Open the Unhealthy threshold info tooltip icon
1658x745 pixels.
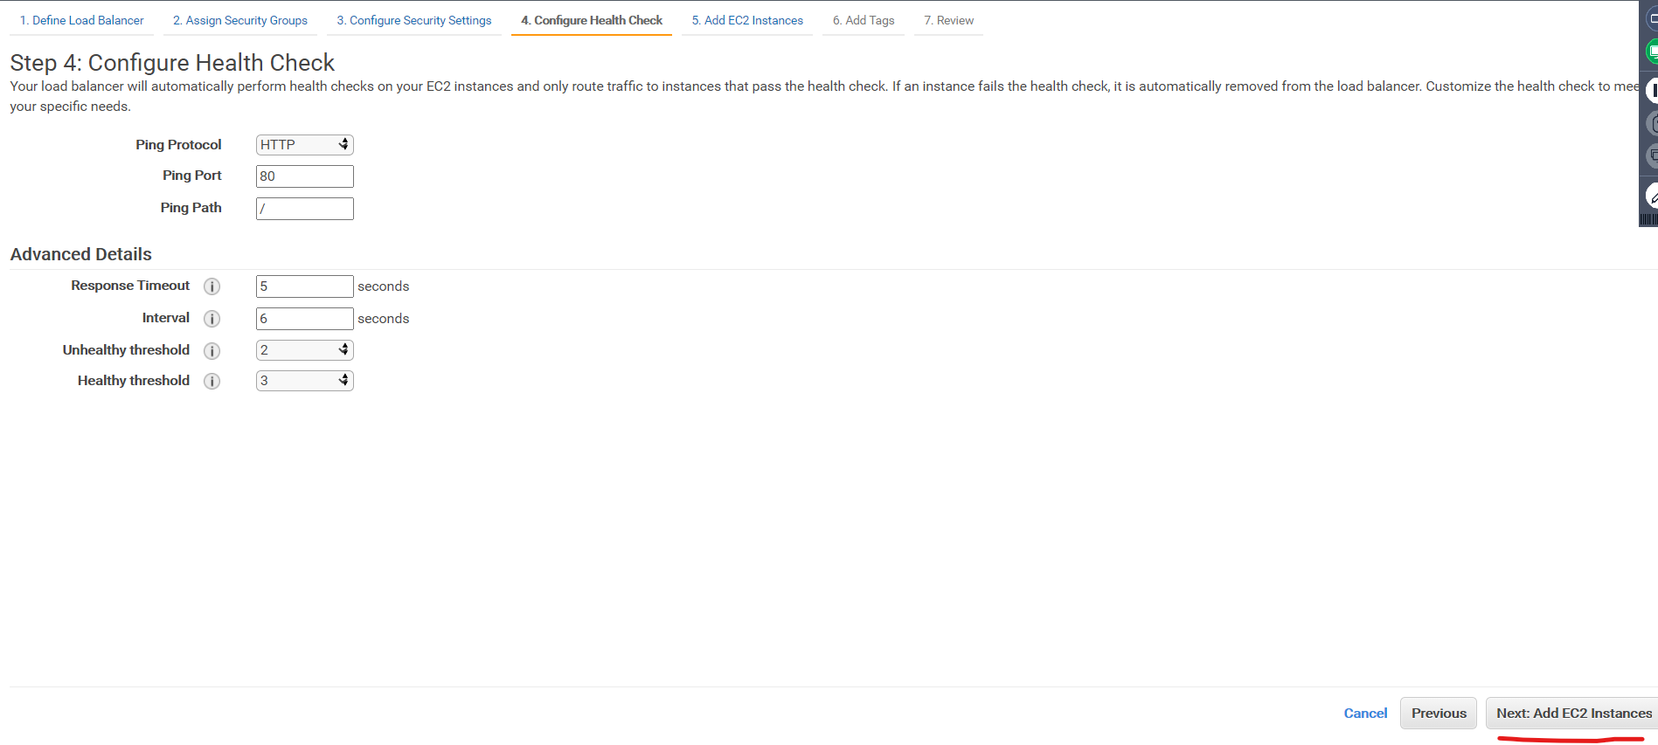212,351
